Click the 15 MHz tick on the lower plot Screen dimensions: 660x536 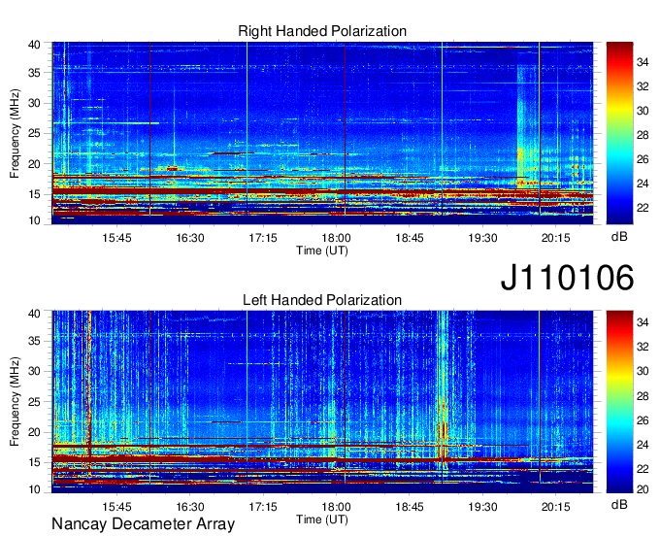[35, 463]
